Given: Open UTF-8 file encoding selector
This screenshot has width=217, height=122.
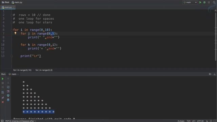Looking at the screenshot, I should point(200,121).
